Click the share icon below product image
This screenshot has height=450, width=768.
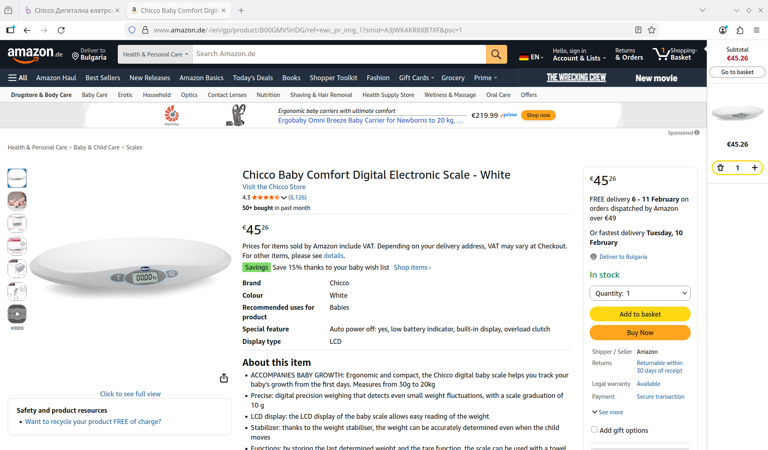(224, 378)
